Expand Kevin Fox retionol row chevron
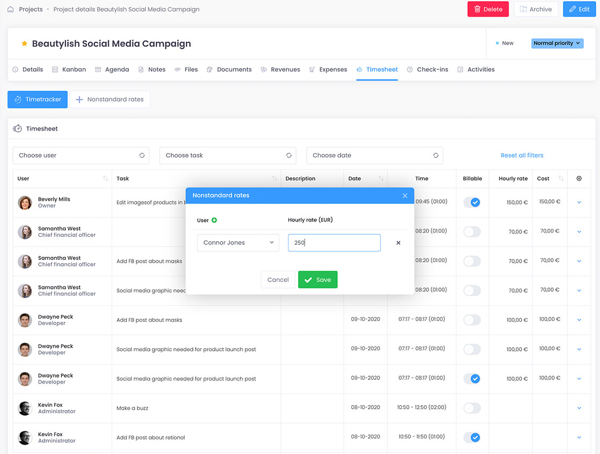 point(579,437)
